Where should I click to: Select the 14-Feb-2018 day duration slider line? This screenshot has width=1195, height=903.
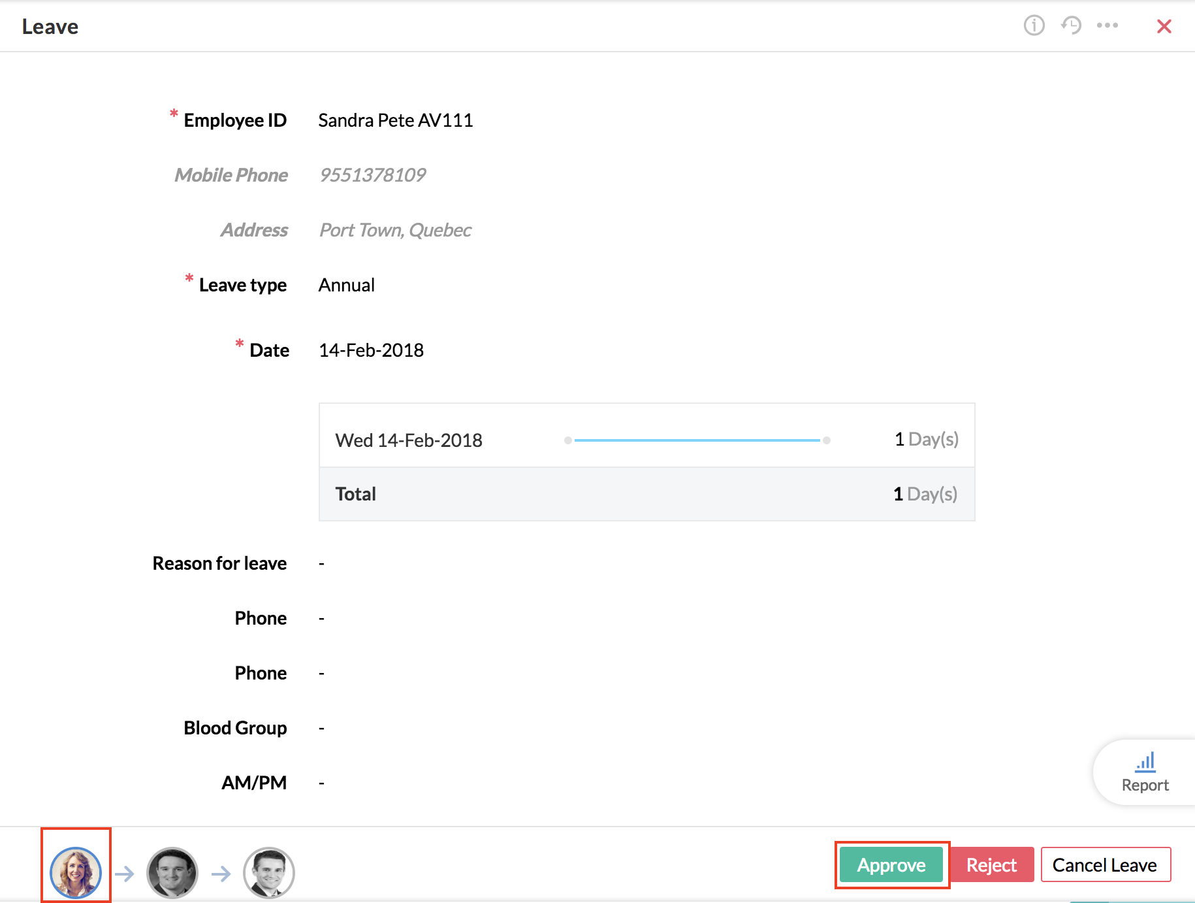pyautogui.click(x=697, y=440)
